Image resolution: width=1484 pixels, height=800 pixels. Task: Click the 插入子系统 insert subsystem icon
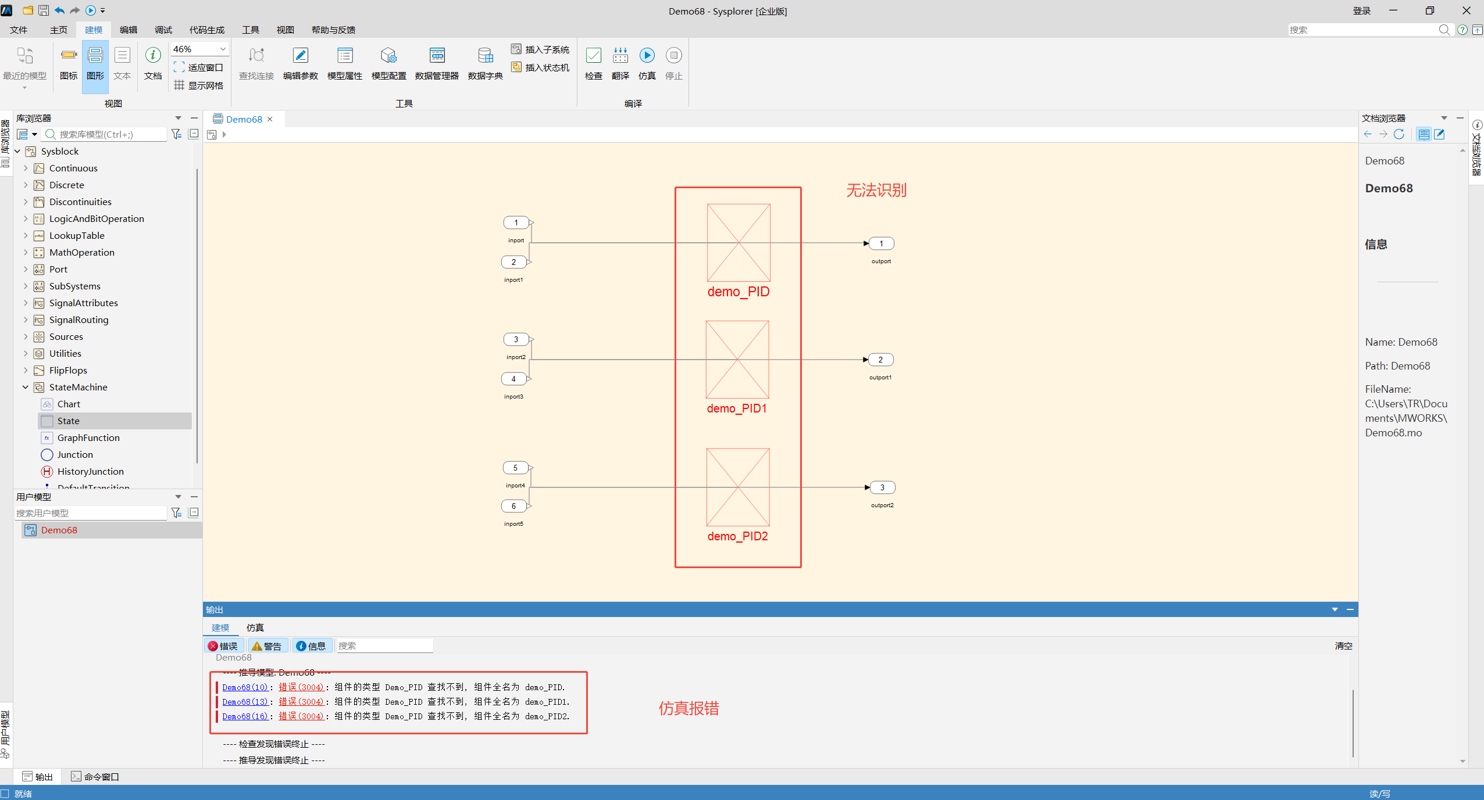click(516, 49)
